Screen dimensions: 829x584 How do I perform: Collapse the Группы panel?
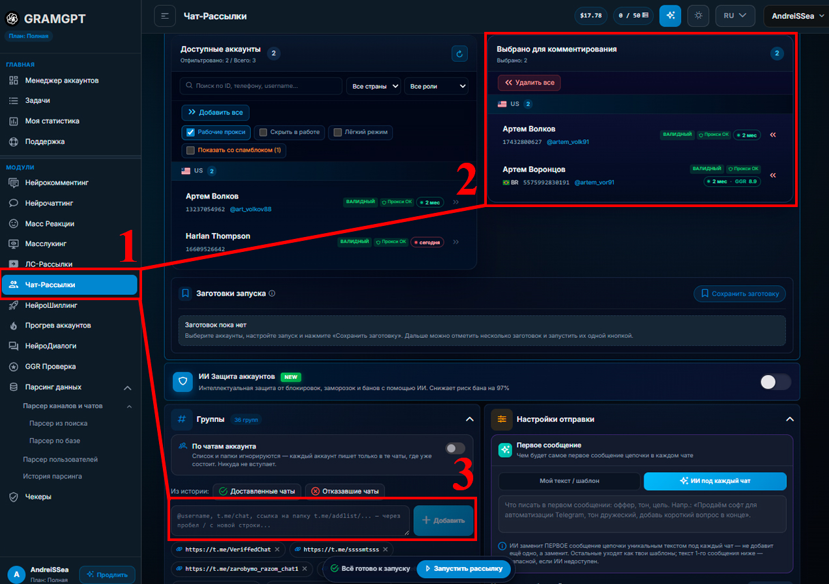coord(469,419)
